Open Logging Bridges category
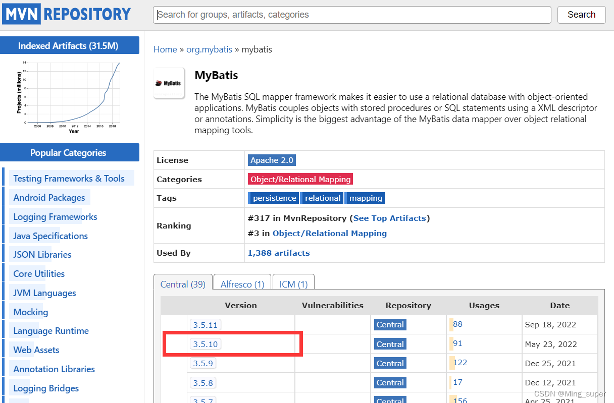Image resolution: width=614 pixels, height=403 pixels. pos(46,388)
